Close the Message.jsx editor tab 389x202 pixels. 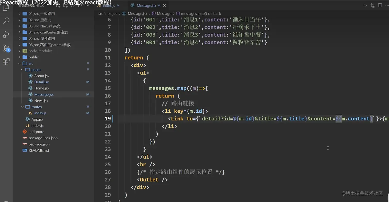[x=165, y=5]
